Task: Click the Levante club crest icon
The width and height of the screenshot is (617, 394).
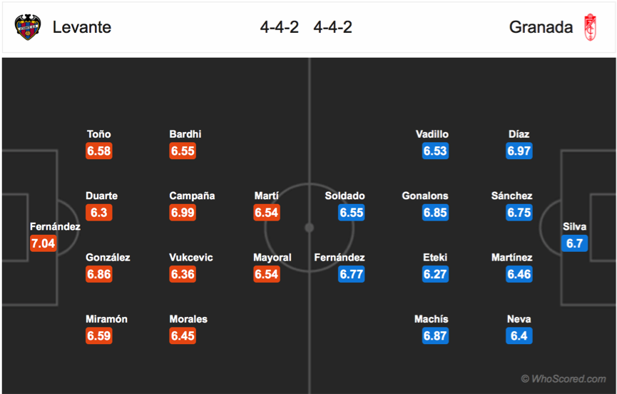Action: click(28, 27)
